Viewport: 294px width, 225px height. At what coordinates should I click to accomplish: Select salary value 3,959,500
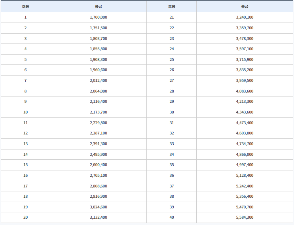click(x=245, y=81)
